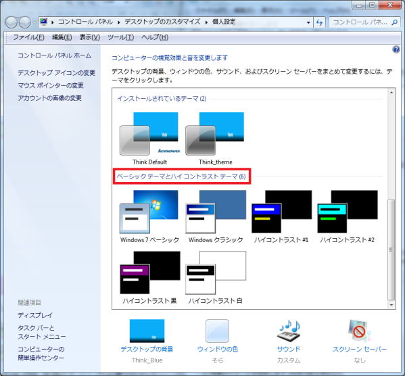This screenshot has height=376, width=405.
Task: Click the search magnifier icon
Action: [394, 22]
